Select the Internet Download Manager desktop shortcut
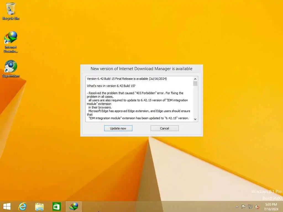Screen dimensions: 283x212 click(x=11, y=42)
